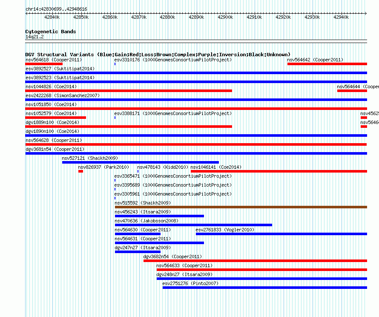
Task: Open esv3305961 1000Genomes label
Action: 173,194
